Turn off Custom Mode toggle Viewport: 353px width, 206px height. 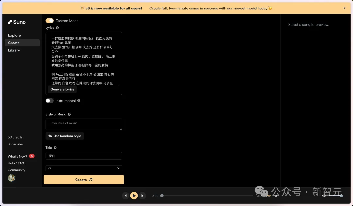[50, 21]
